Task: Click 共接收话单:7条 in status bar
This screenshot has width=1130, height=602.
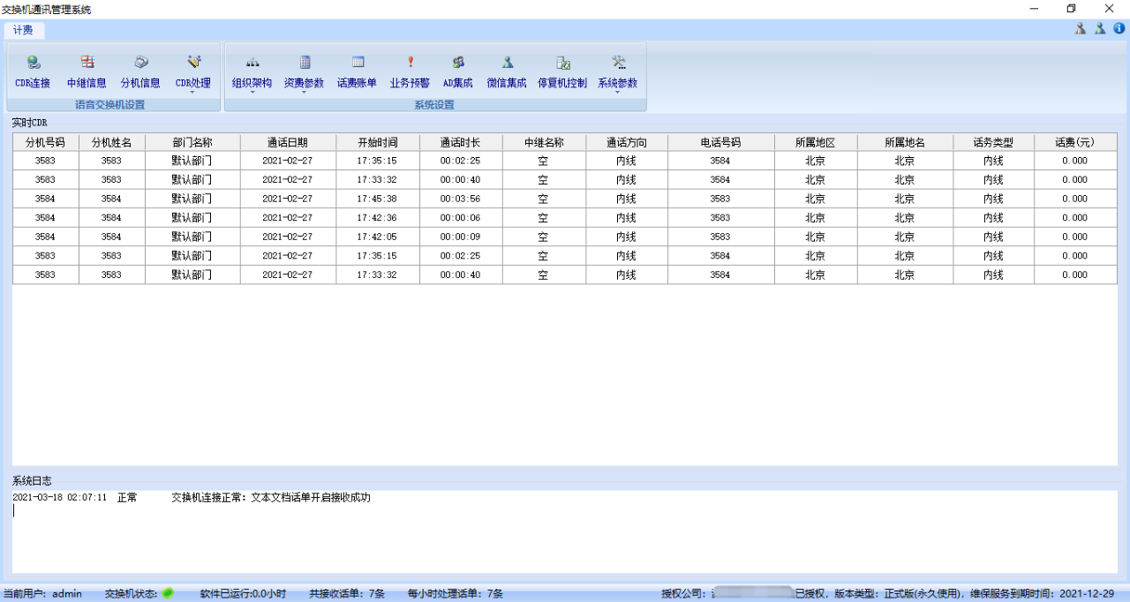Action: 347,594
